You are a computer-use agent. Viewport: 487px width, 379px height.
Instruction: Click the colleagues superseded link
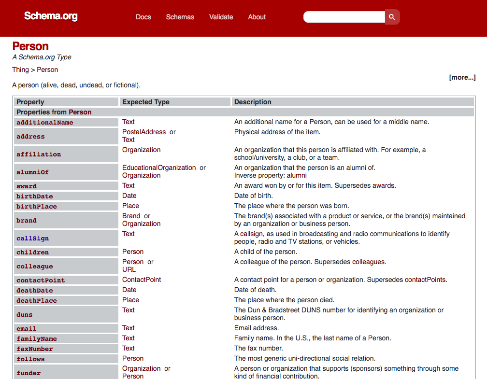pyautogui.click(x=368, y=262)
